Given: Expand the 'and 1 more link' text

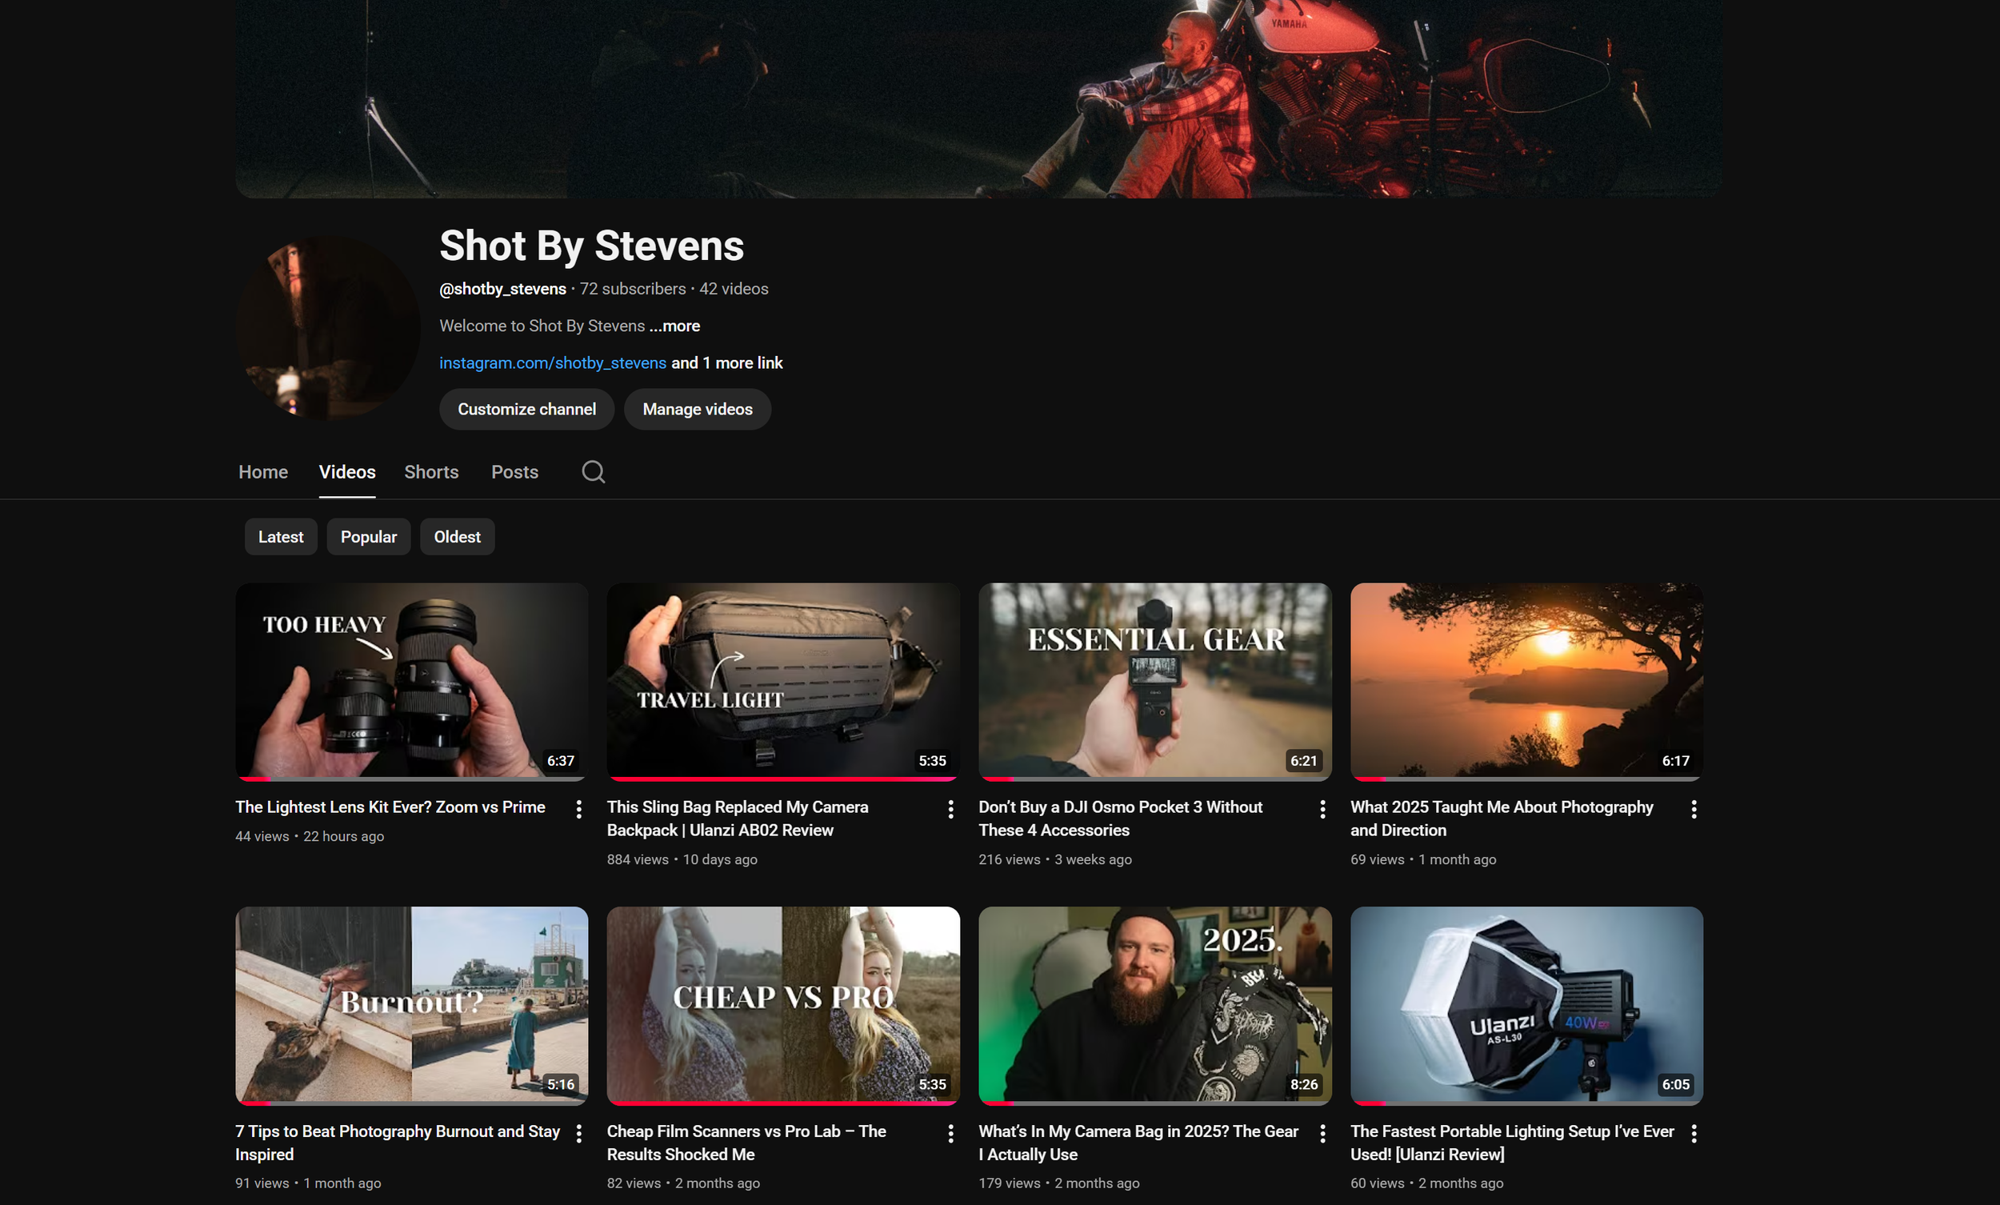Looking at the screenshot, I should 726,363.
